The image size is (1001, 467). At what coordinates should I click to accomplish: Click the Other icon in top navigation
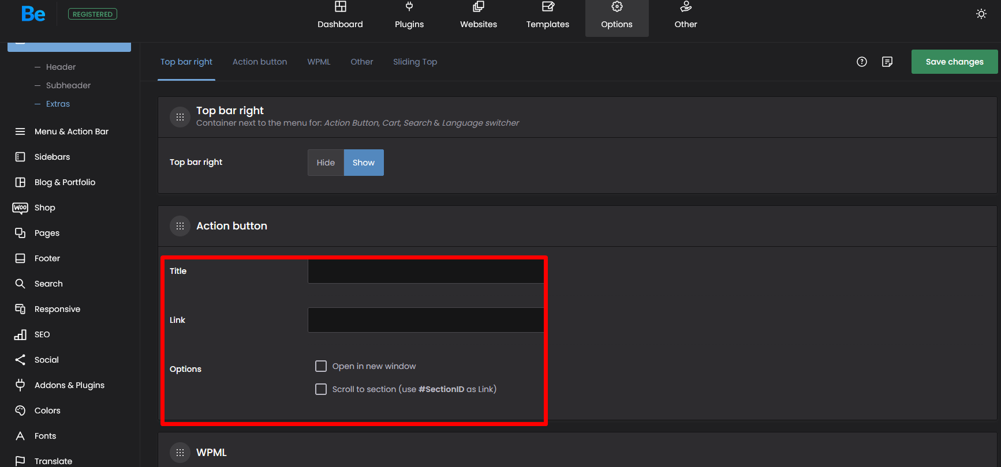(x=686, y=7)
